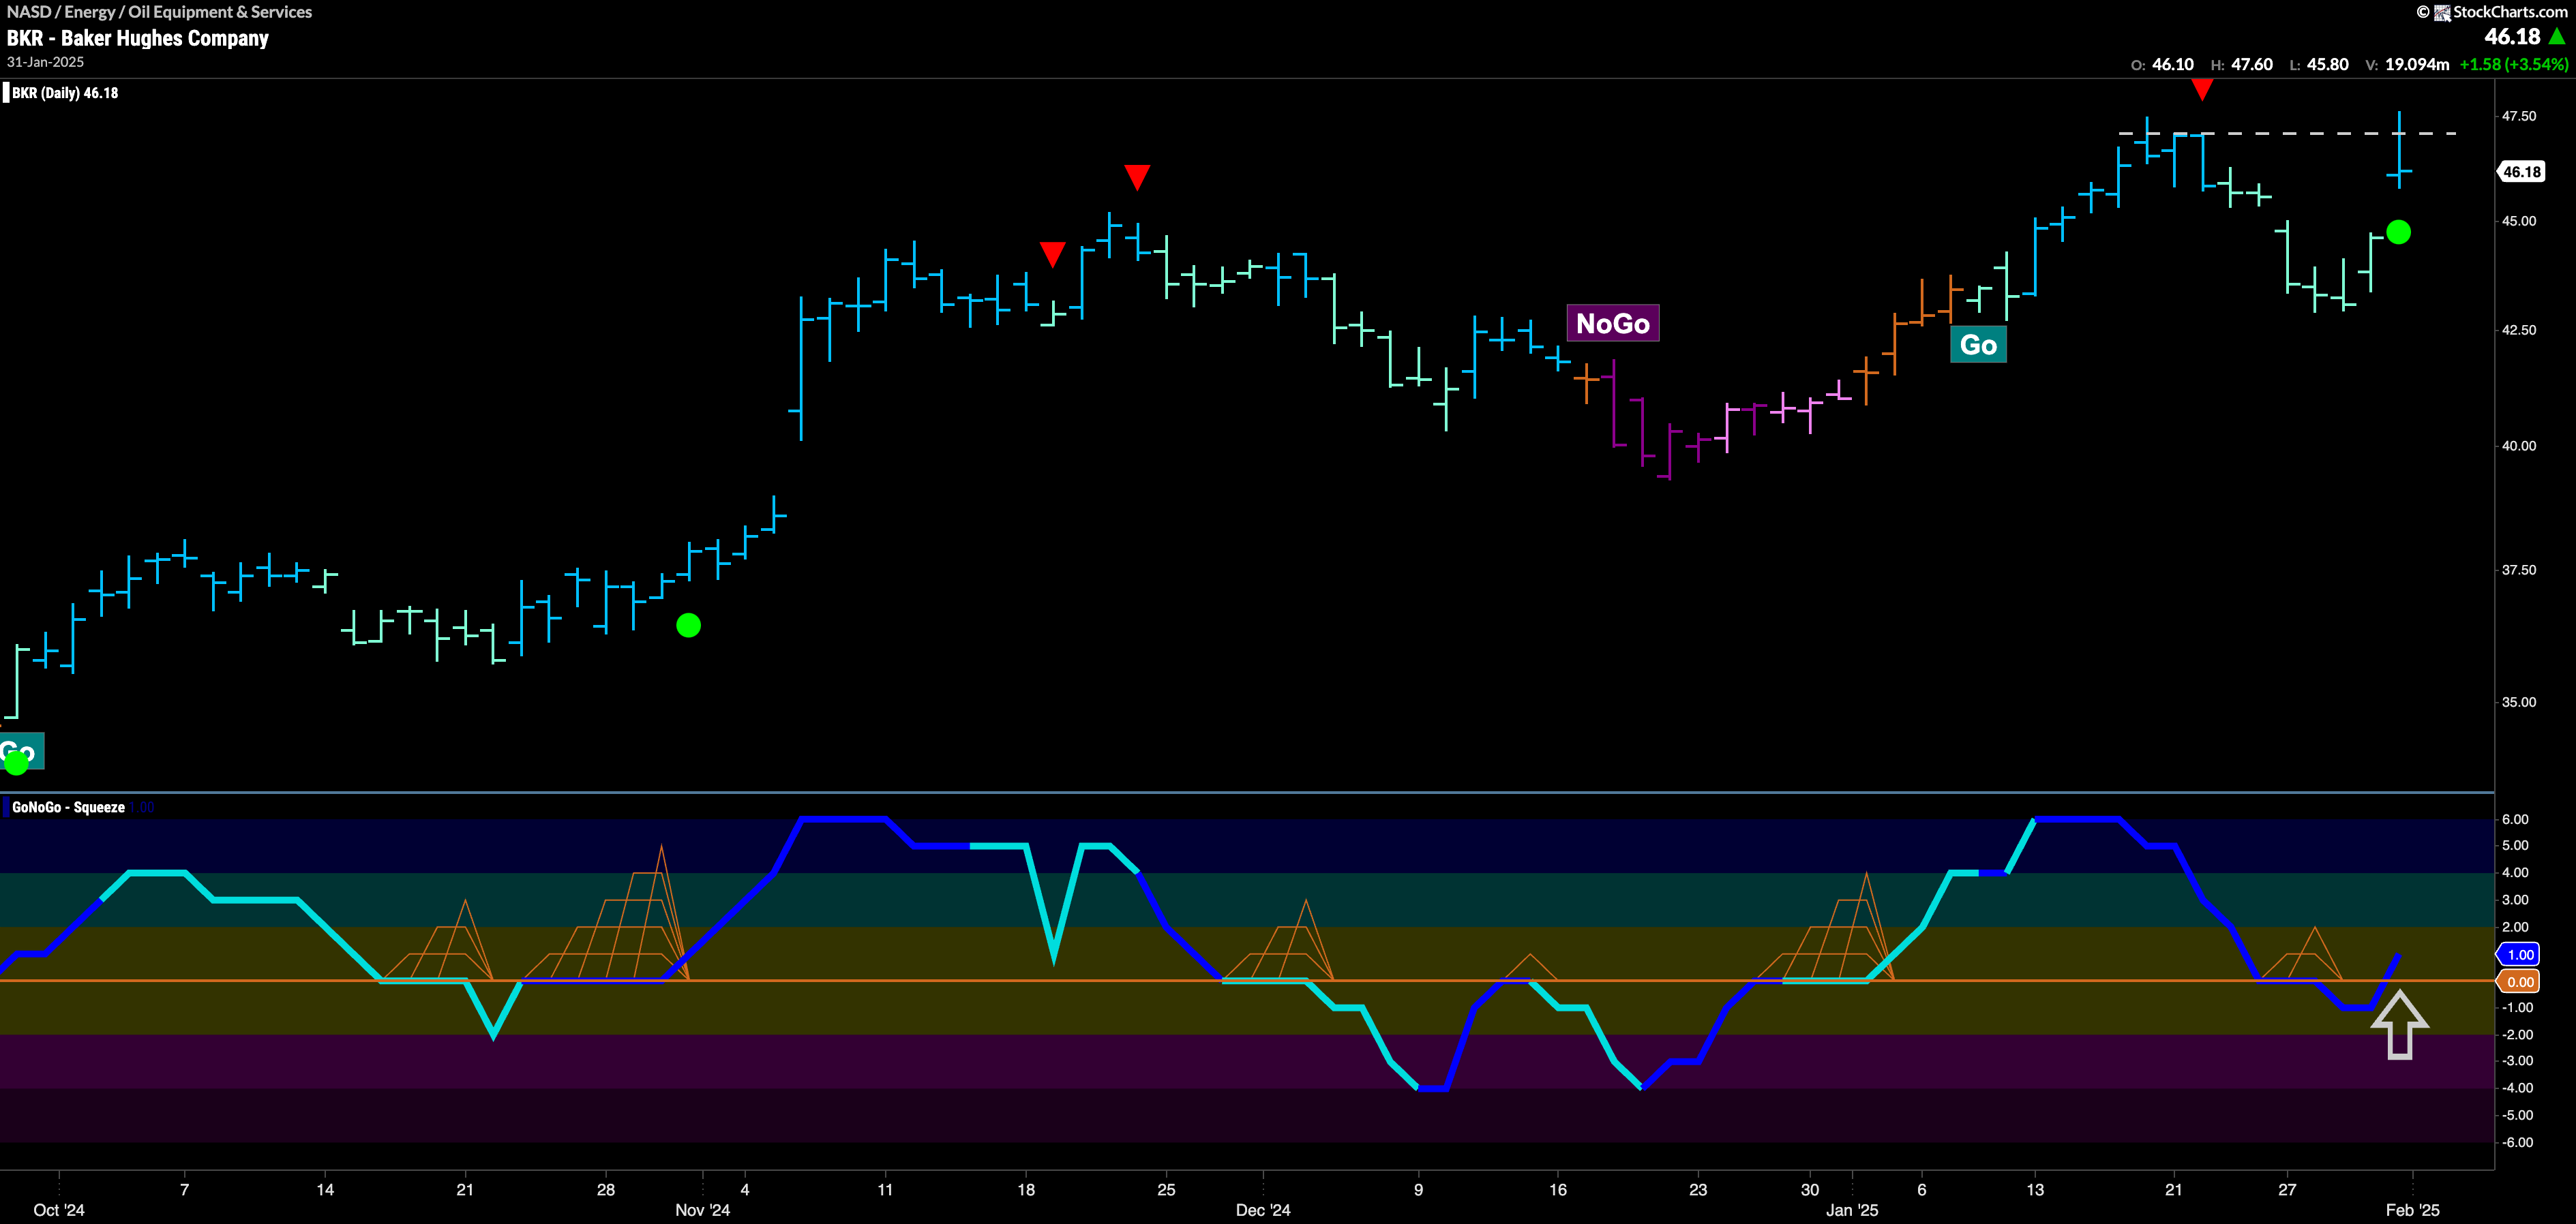Click the 28 date label in October

pos(606,1190)
